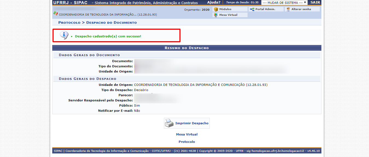Click the Portal Admin. network icon
The width and height of the screenshot is (369, 157).
tap(252, 9)
